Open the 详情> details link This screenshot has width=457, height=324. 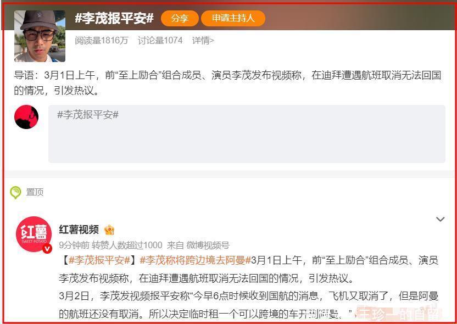tap(203, 41)
